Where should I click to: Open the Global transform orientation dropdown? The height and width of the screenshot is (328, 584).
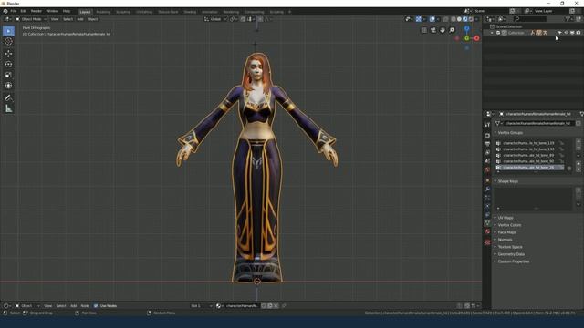(215, 19)
